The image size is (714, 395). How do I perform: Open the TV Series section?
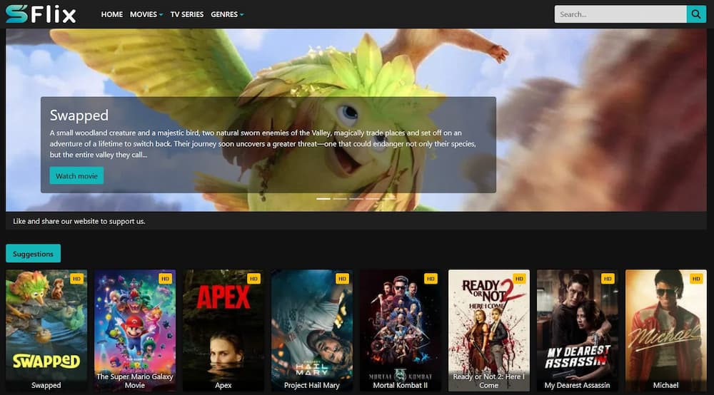[x=186, y=14]
